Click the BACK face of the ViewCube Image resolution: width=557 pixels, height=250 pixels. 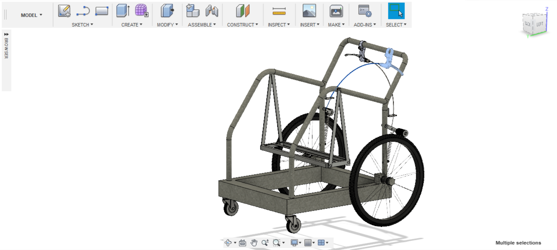coord(528,24)
